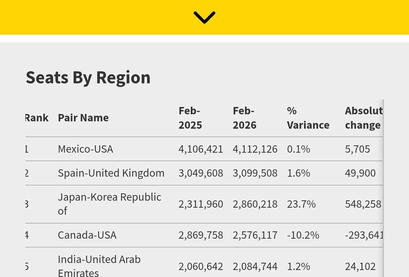
Task: Click the Feb-2025 column header
Action: tap(190, 118)
